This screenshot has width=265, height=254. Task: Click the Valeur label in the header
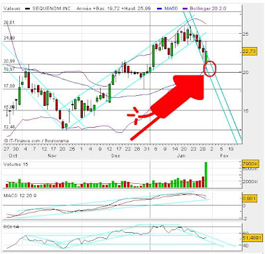(12, 9)
